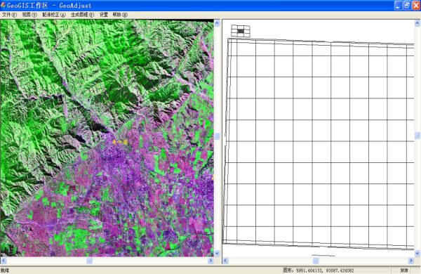This screenshot has height=274, width=421.
Task: Open the 文件(F) menu
Action: tap(9, 15)
